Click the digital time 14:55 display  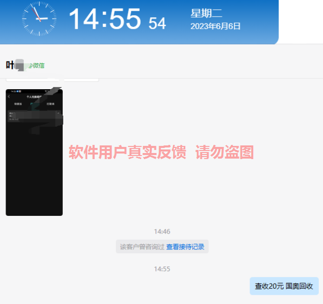tap(104, 19)
